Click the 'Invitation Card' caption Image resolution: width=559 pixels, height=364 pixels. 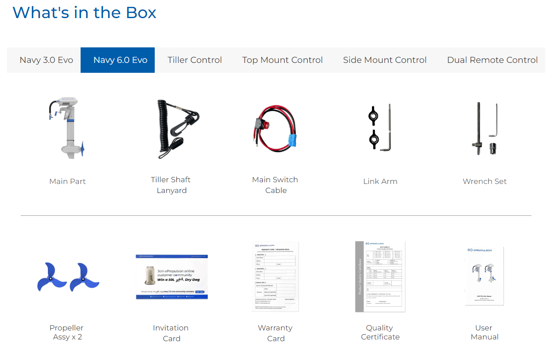click(x=171, y=333)
